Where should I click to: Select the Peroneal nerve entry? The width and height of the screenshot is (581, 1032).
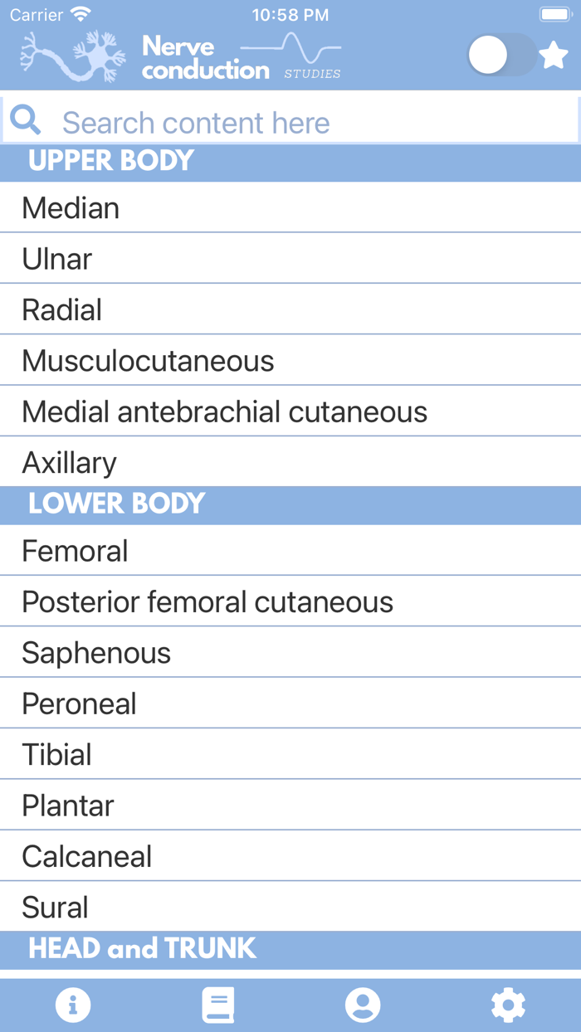(x=290, y=703)
